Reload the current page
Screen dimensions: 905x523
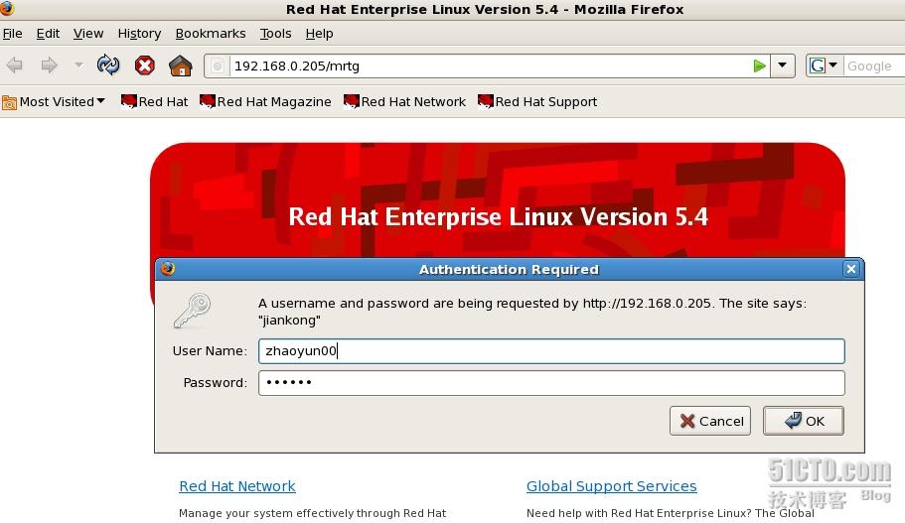pos(108,65)
